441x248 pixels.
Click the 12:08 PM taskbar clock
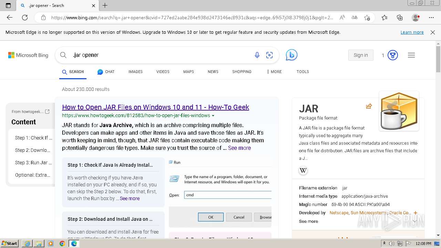point(423,244)
